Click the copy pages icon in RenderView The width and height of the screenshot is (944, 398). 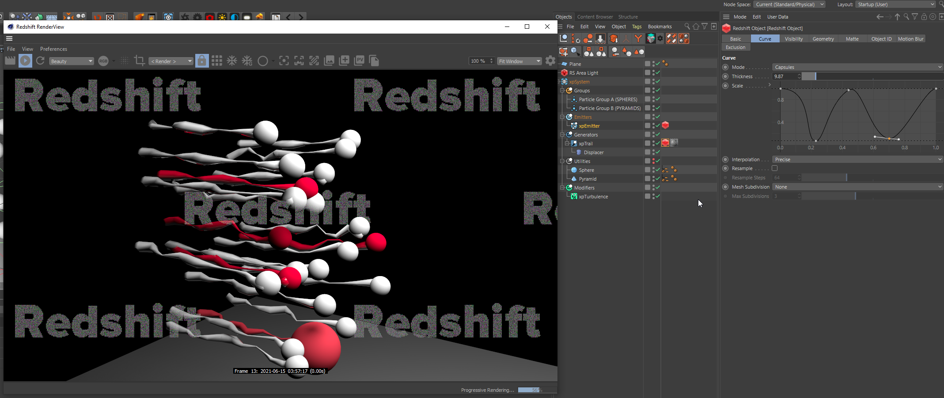tap(374, 61)
